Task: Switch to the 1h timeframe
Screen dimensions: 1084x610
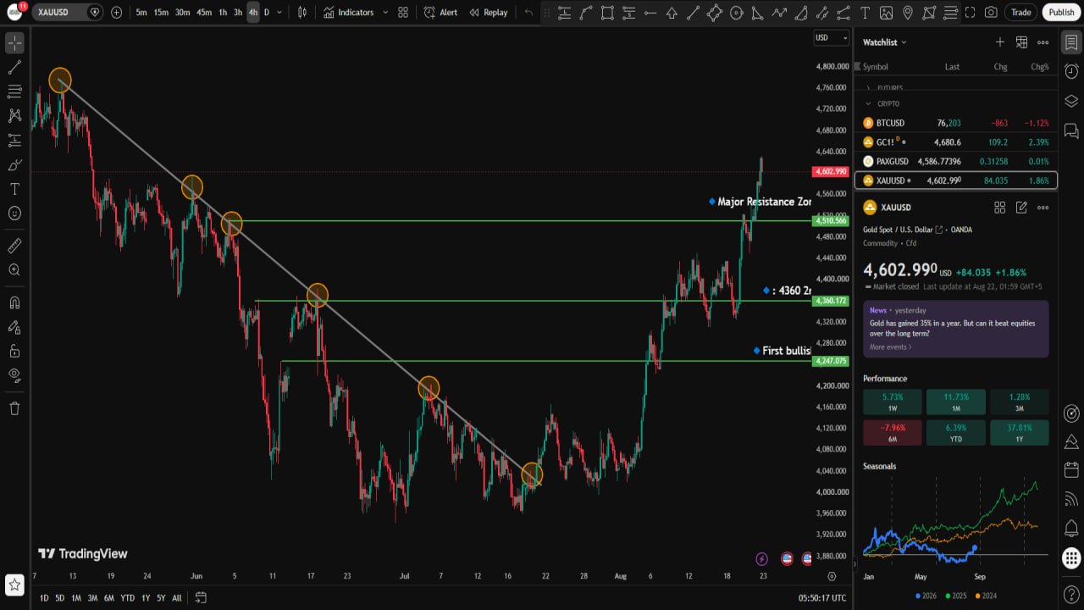Action: click(222, 13)
